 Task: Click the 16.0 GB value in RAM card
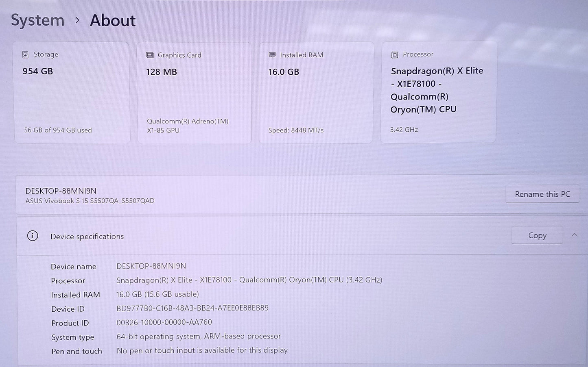(284, 72)
